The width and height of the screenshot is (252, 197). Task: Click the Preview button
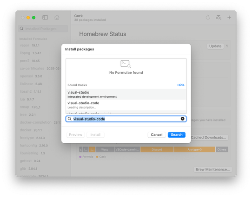(75, 135)
